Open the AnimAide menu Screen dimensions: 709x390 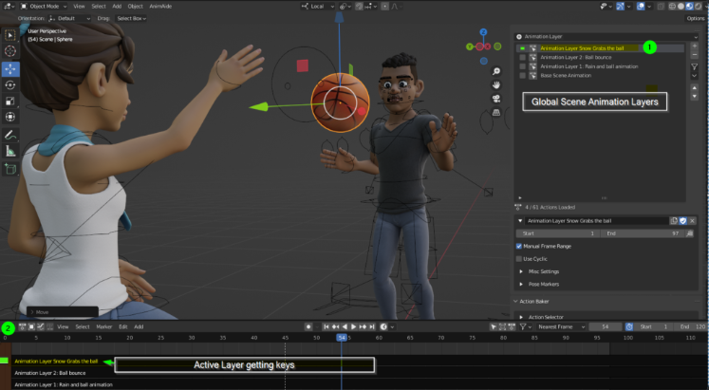(x=162, y=6)
